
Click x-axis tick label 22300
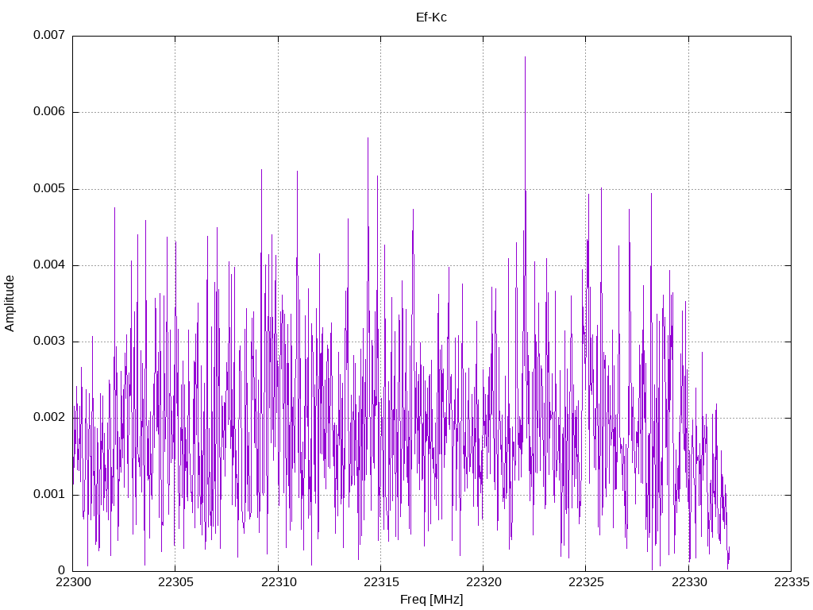[x=72, y=582]
